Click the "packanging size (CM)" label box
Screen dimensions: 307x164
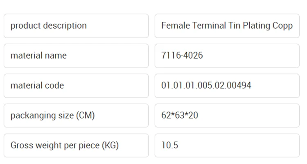coord(76,116)
